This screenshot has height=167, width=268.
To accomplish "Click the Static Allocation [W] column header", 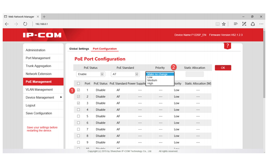I will [198, 83].
